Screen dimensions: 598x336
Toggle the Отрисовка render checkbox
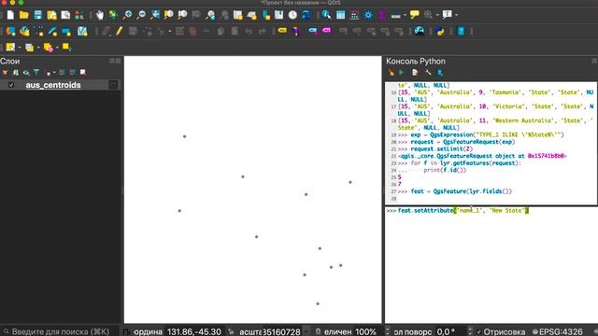tap(478, 332)
